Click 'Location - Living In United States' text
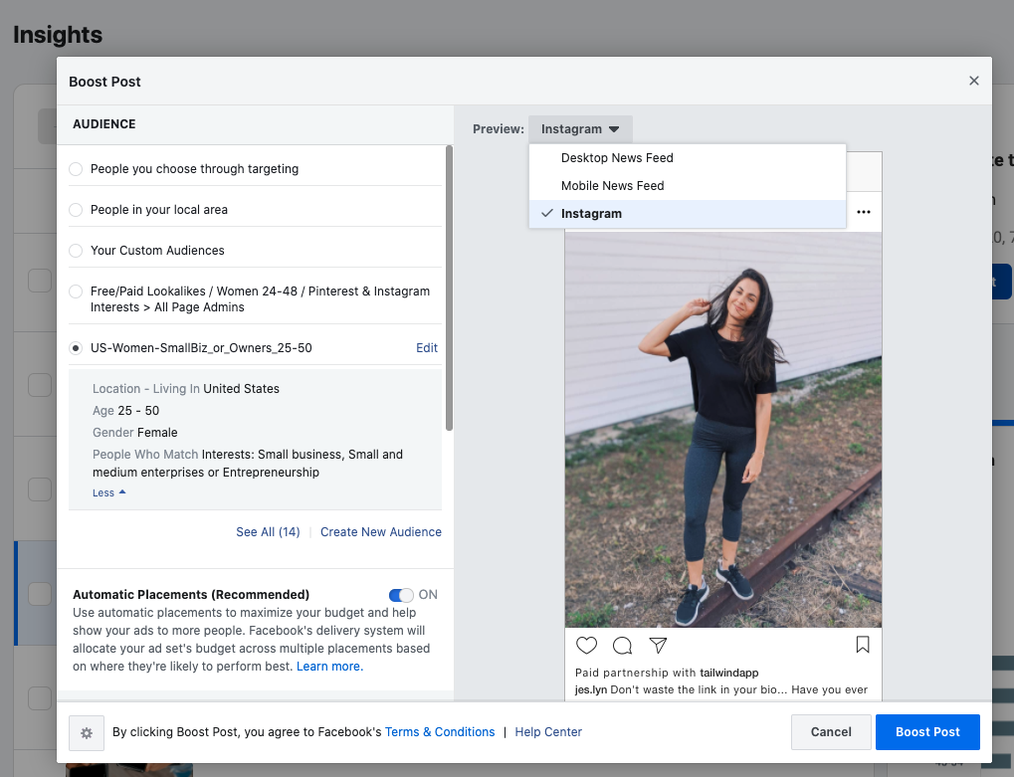1014x777 pixels. tap(186, 388)
